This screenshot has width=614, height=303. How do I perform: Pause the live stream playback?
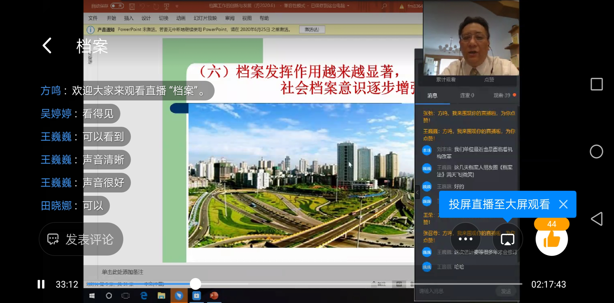[41, 284]
